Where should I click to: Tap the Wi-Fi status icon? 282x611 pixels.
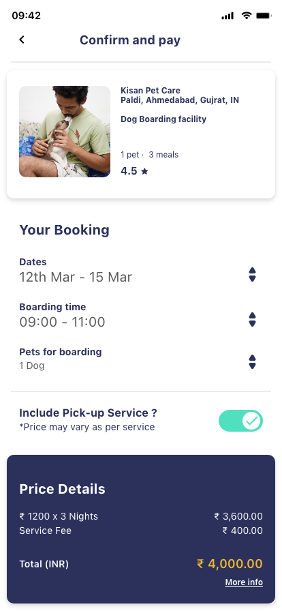[246, 16]
